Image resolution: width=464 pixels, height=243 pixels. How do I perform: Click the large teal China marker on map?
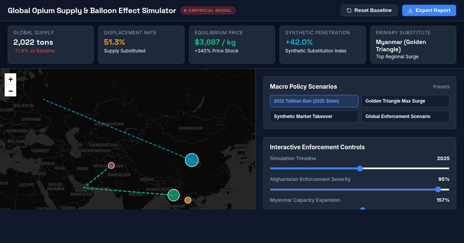point(192,160)
